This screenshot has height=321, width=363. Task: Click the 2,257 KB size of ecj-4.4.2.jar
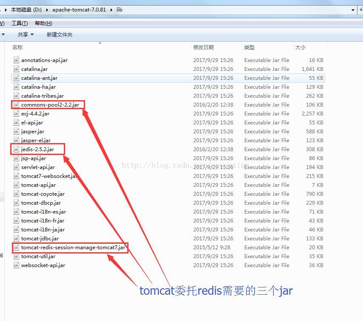(312, 114)
